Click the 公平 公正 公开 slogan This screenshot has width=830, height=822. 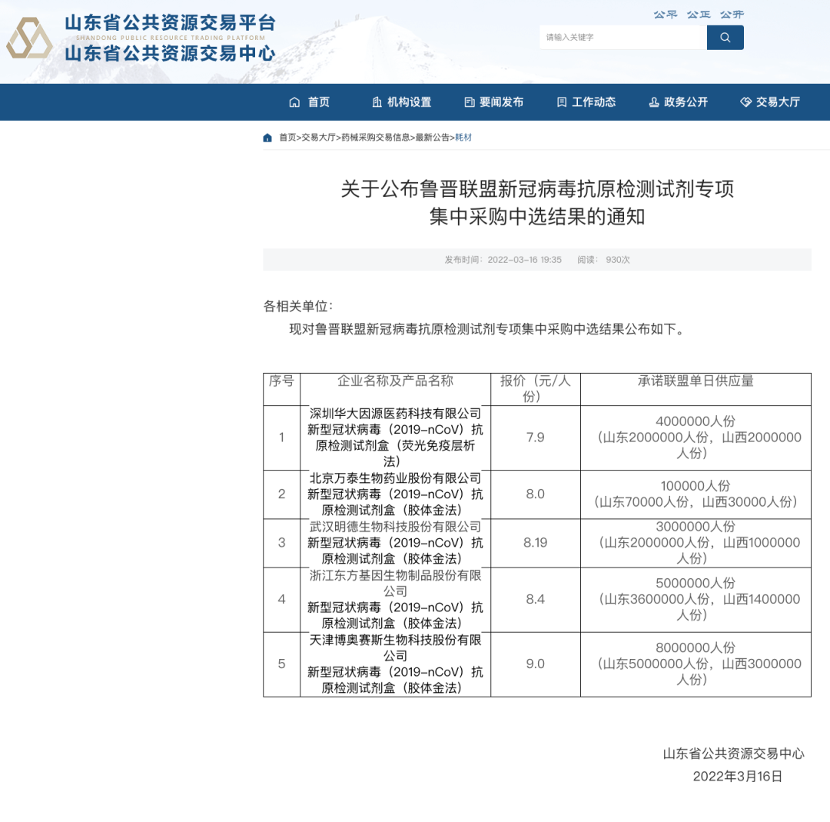click(699, 15)
